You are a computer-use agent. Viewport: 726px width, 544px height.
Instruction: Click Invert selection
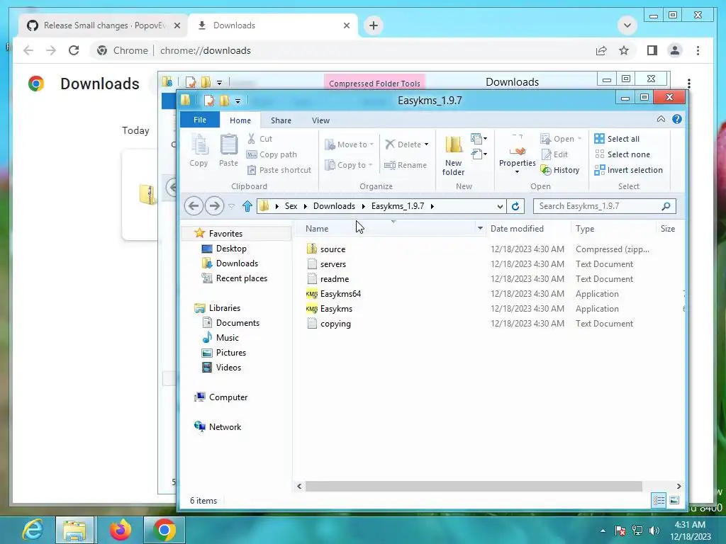(x=628, y=170)
